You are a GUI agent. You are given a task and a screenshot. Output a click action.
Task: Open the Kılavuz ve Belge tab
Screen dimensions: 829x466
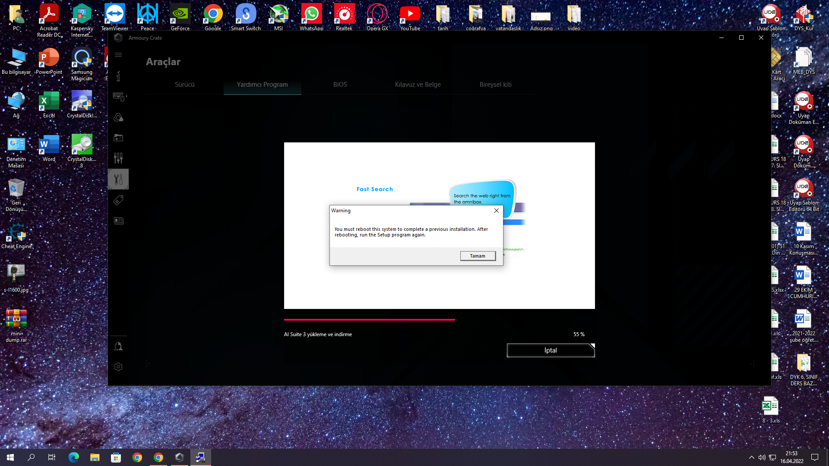point(418,85)
